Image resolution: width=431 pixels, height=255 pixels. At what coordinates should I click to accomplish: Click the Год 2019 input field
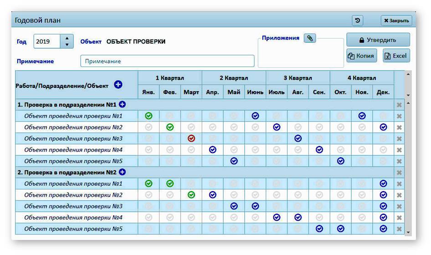tap(47, 41)
